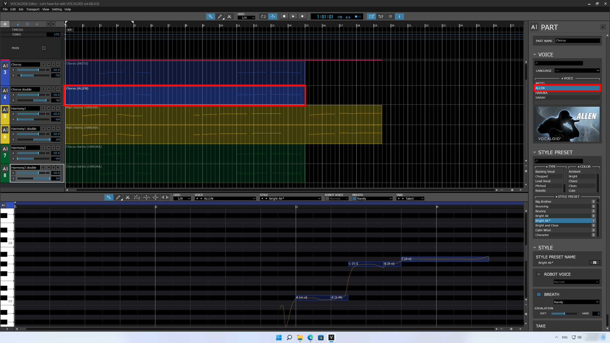Click the vibrato wave tool in the piano roll toolbar
The height and width of the screenshot is (343, 610).
pyautogui.click(x=146, y=197)
